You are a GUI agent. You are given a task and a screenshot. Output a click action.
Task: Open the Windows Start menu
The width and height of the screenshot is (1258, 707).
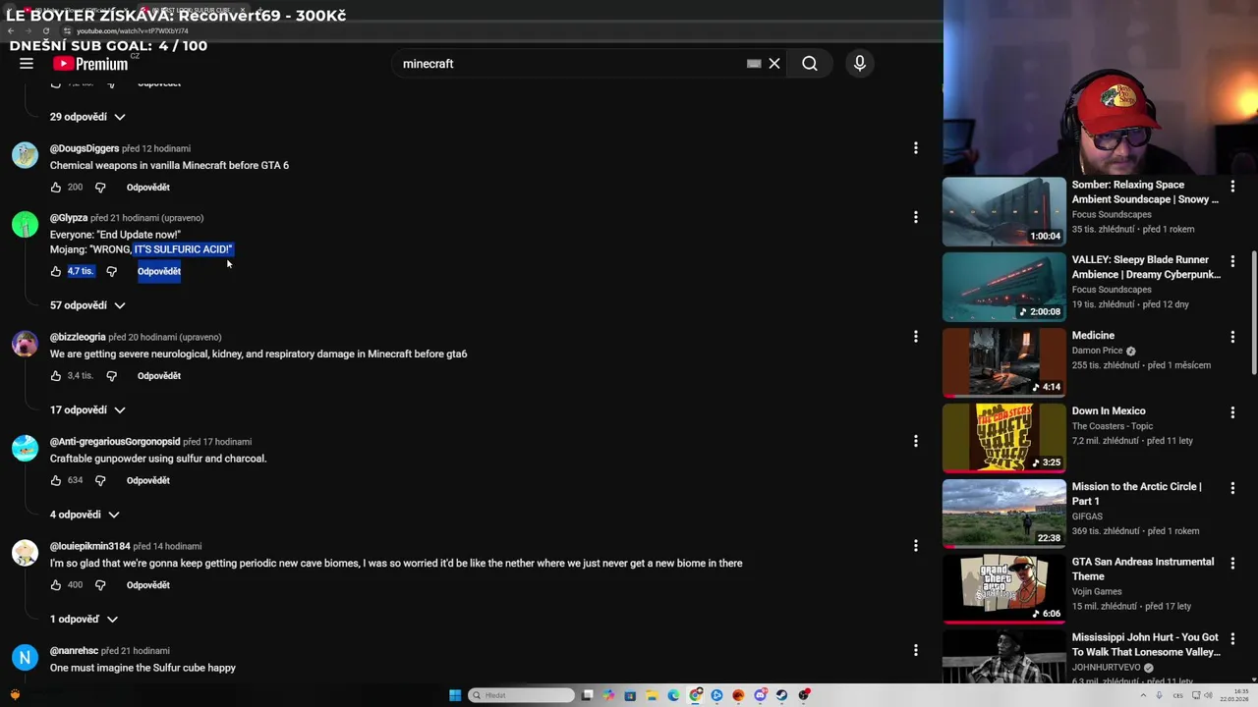(455, 695)
